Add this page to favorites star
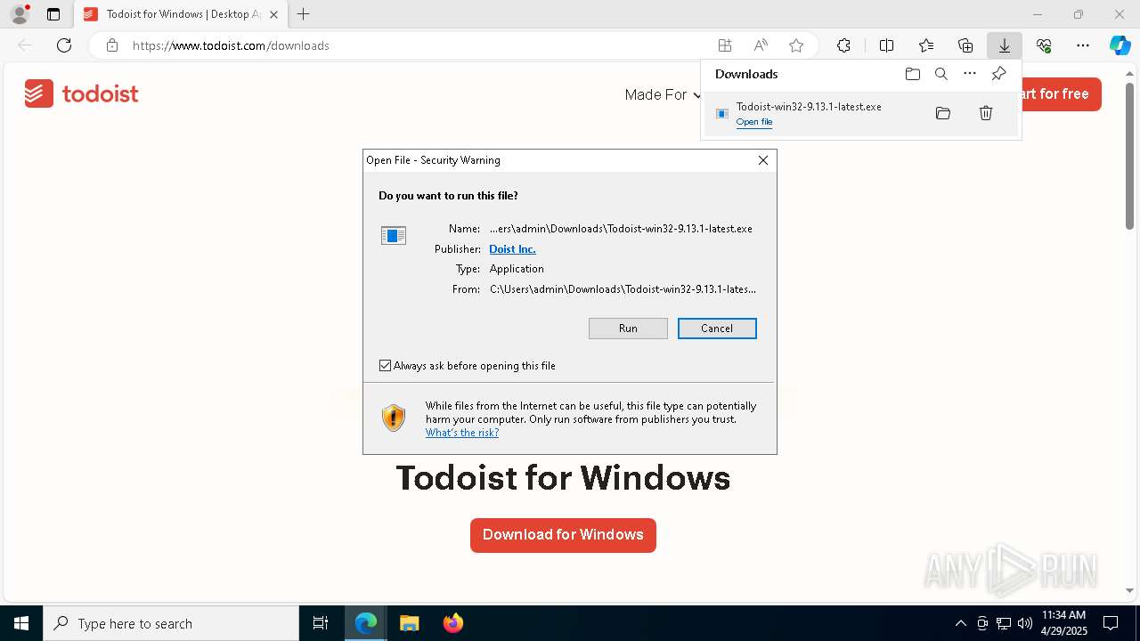This screenshot has width=1140, height=641. (x=796, y=45)
